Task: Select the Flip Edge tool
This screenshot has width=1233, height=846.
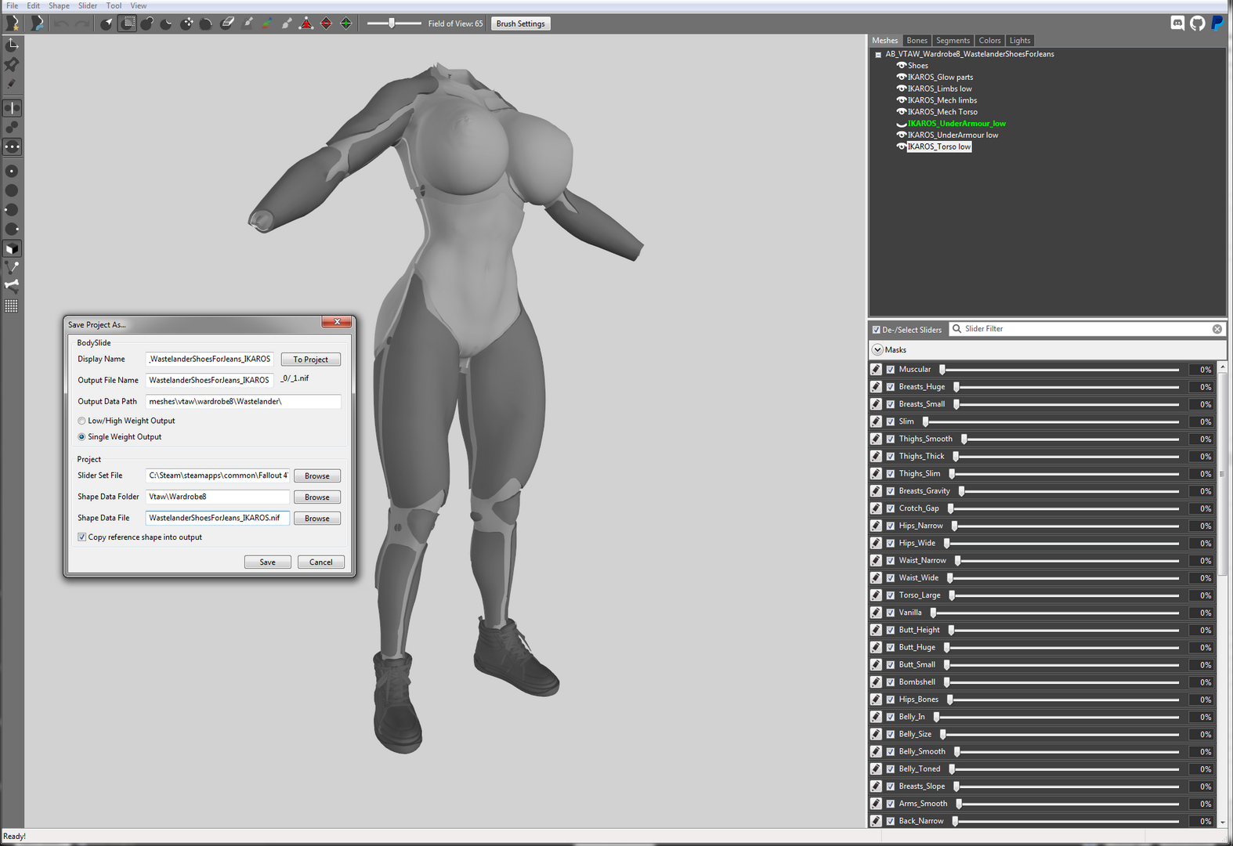Action: (326, 23)
